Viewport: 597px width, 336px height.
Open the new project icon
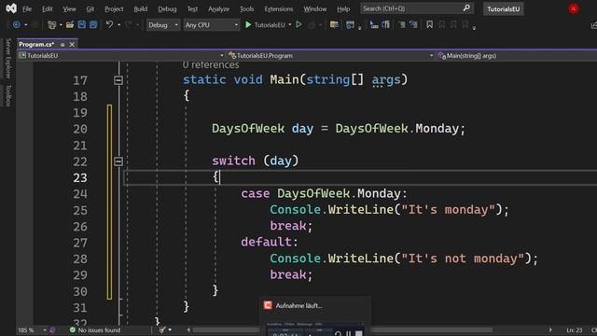pos(51,25)
